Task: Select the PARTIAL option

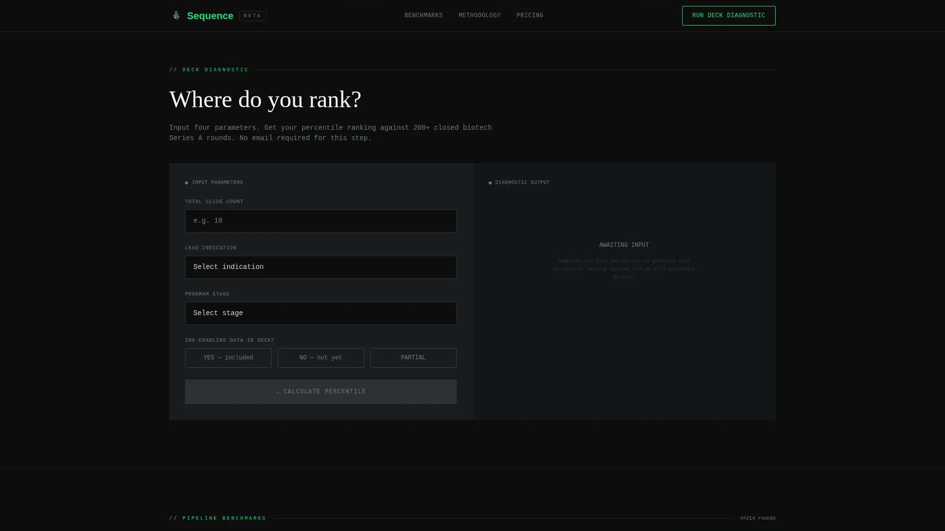Action: [413, 358]
